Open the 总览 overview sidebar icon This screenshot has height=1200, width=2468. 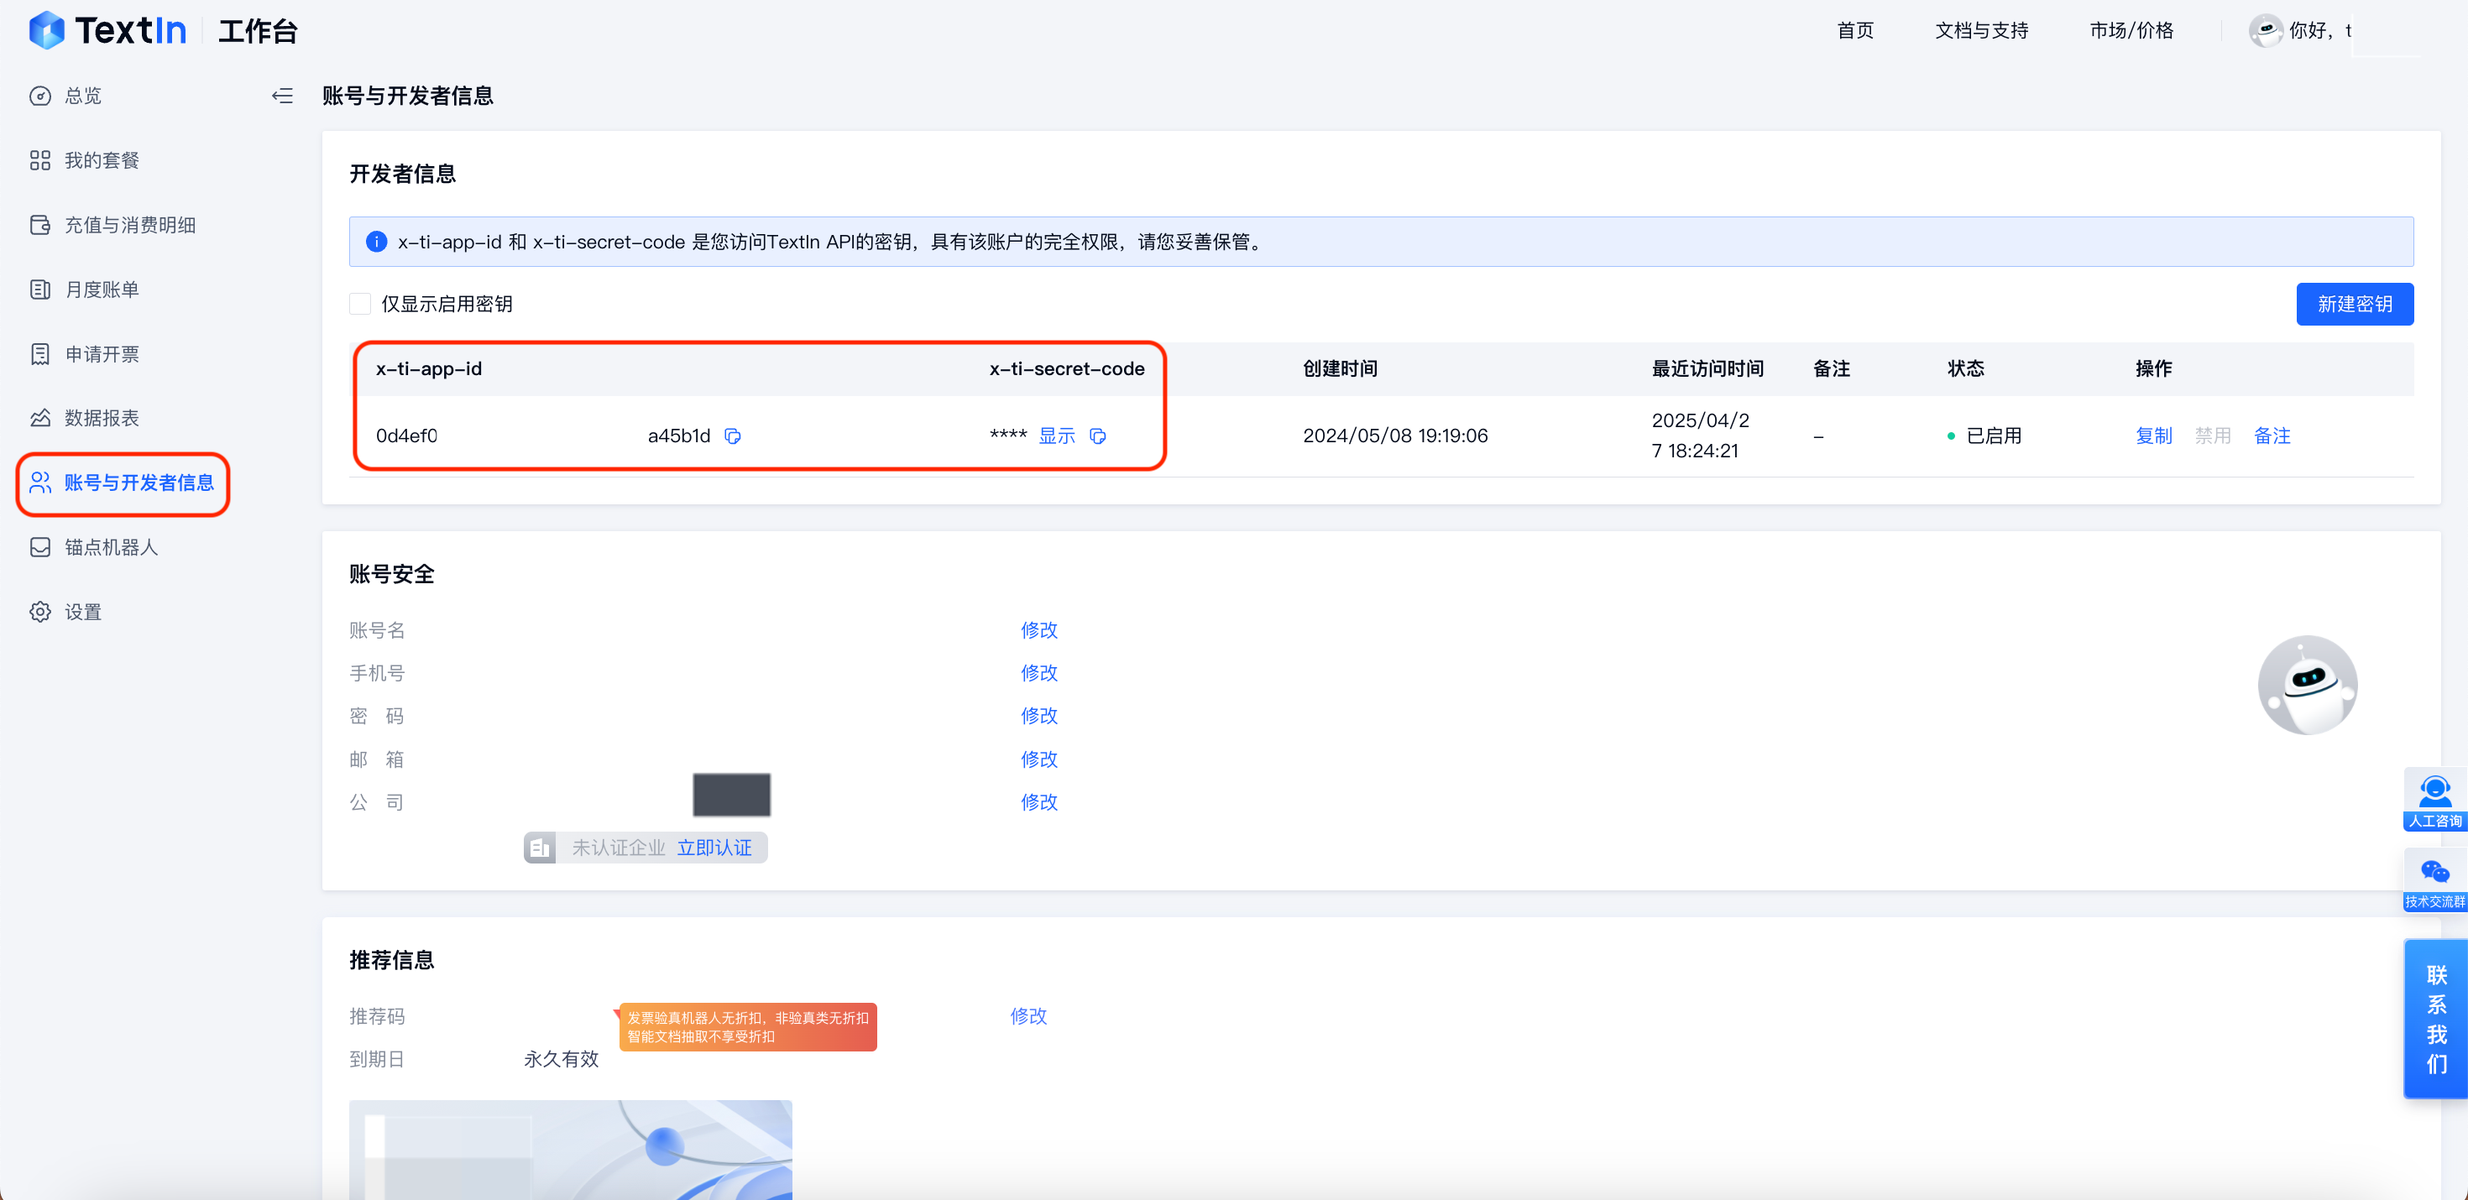[81, 95]
